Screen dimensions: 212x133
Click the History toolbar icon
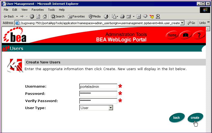(106, 16)
